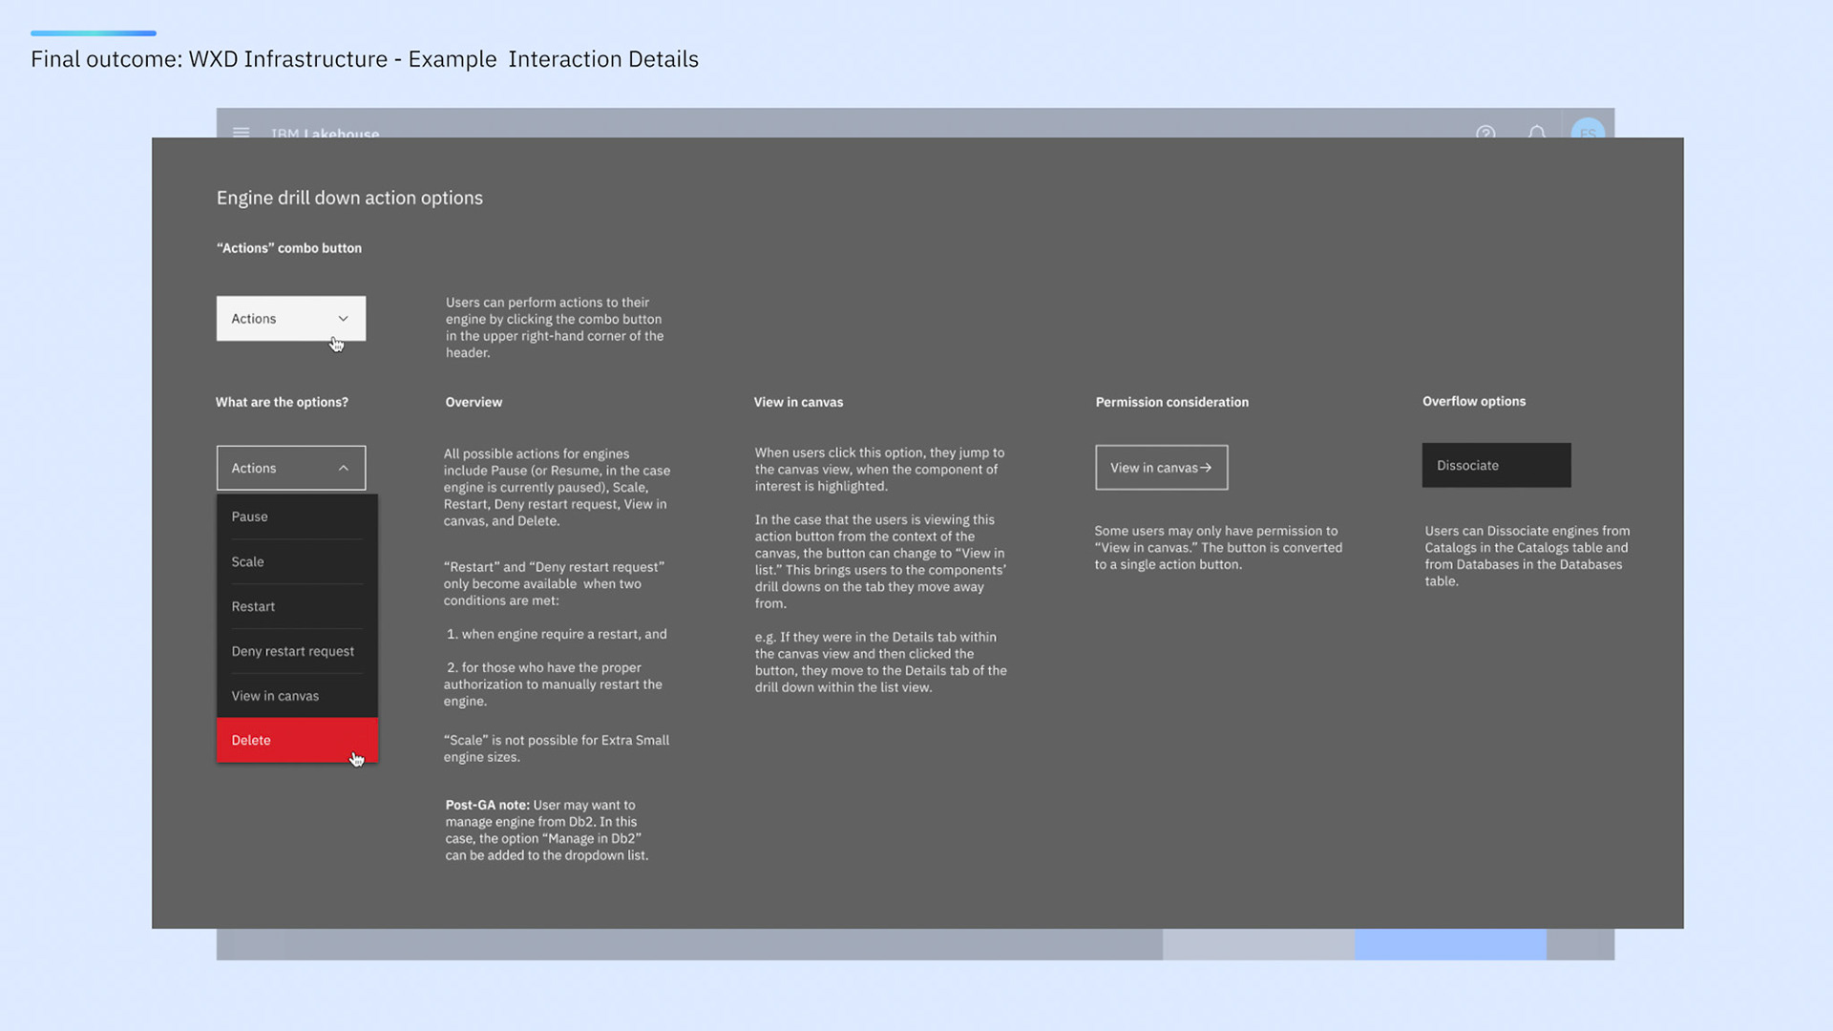Open the collapsed Actions combo button
The height and width of the screenshot is (1031, 1833).
pos(277,319)
